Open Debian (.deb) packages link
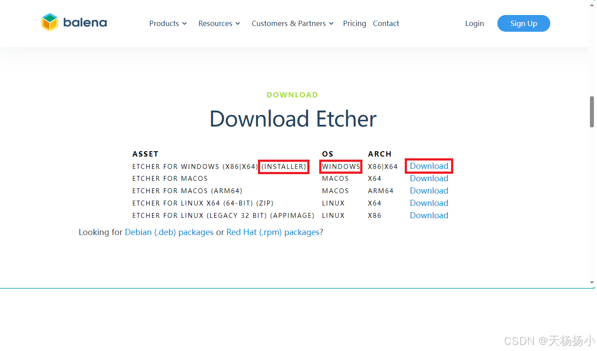Screen dimensions: 597x351 pyautogui.click(x=169, y=232)
